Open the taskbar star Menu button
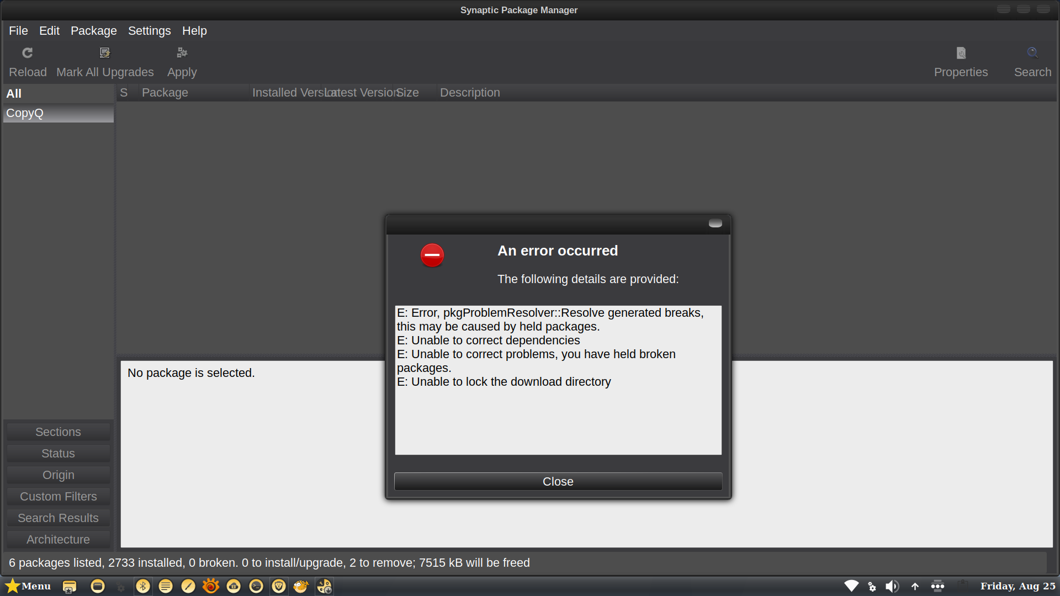This screenshot has height=596, width=1060. tap(28, 586)
